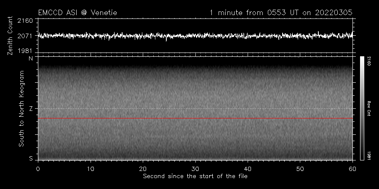Click the 2160 tick label on zenith axis
Image resolution: width=379 pixels, height=189 pixels.
[x=25, y=21]
